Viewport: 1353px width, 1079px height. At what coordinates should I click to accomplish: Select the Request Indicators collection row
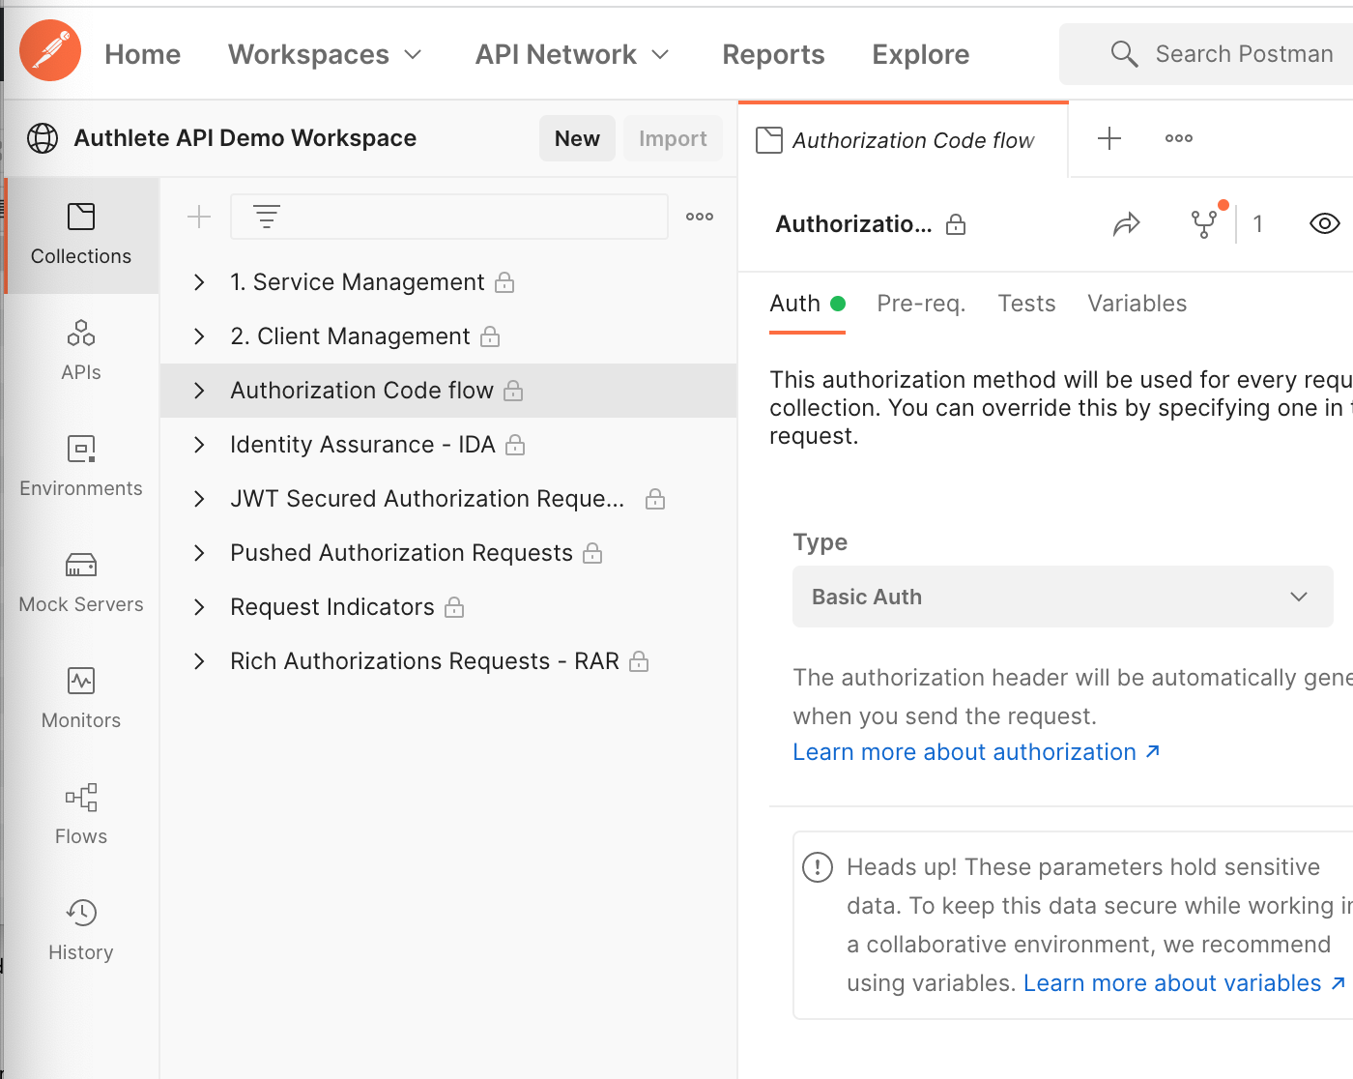click(x=448, y=607)
